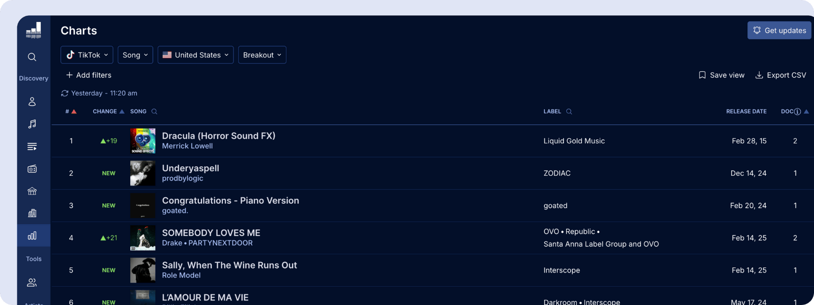Open the Song type dropdown
The width and height of the screenshot is (814, 305).
(135, 55)
